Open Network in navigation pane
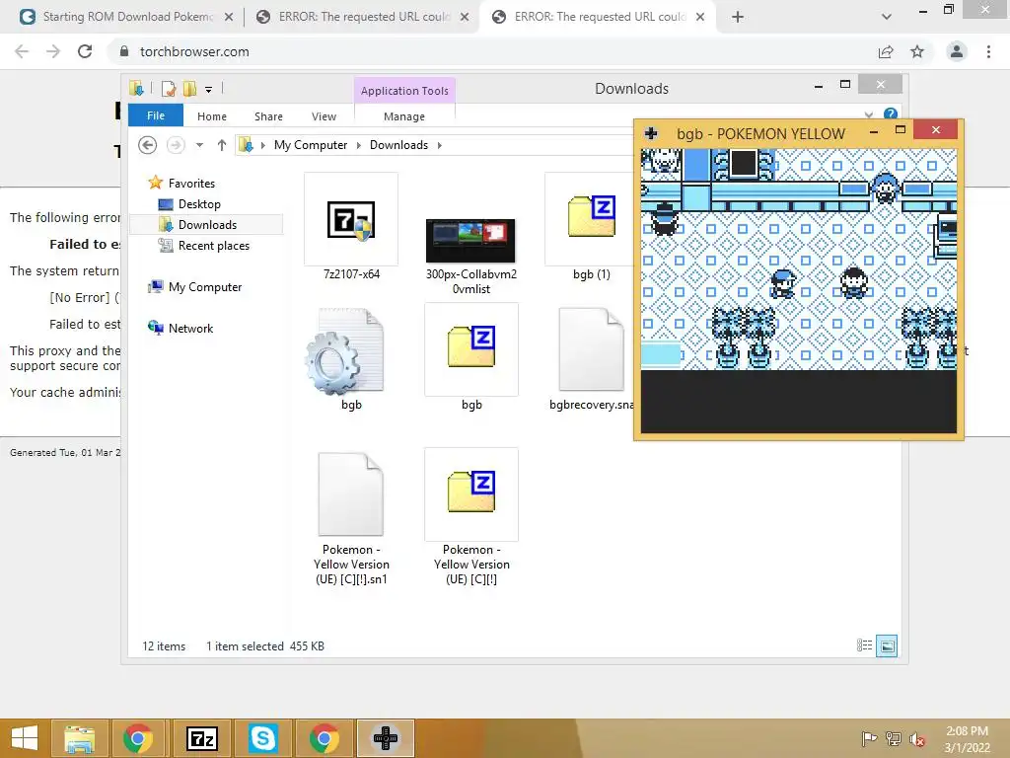1010x758 pixels. (x=190, y=328)
